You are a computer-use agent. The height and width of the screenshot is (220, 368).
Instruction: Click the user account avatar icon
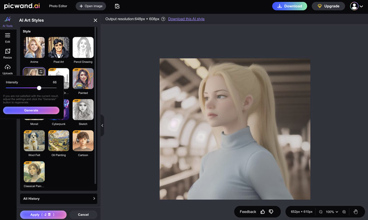[354, 6]
